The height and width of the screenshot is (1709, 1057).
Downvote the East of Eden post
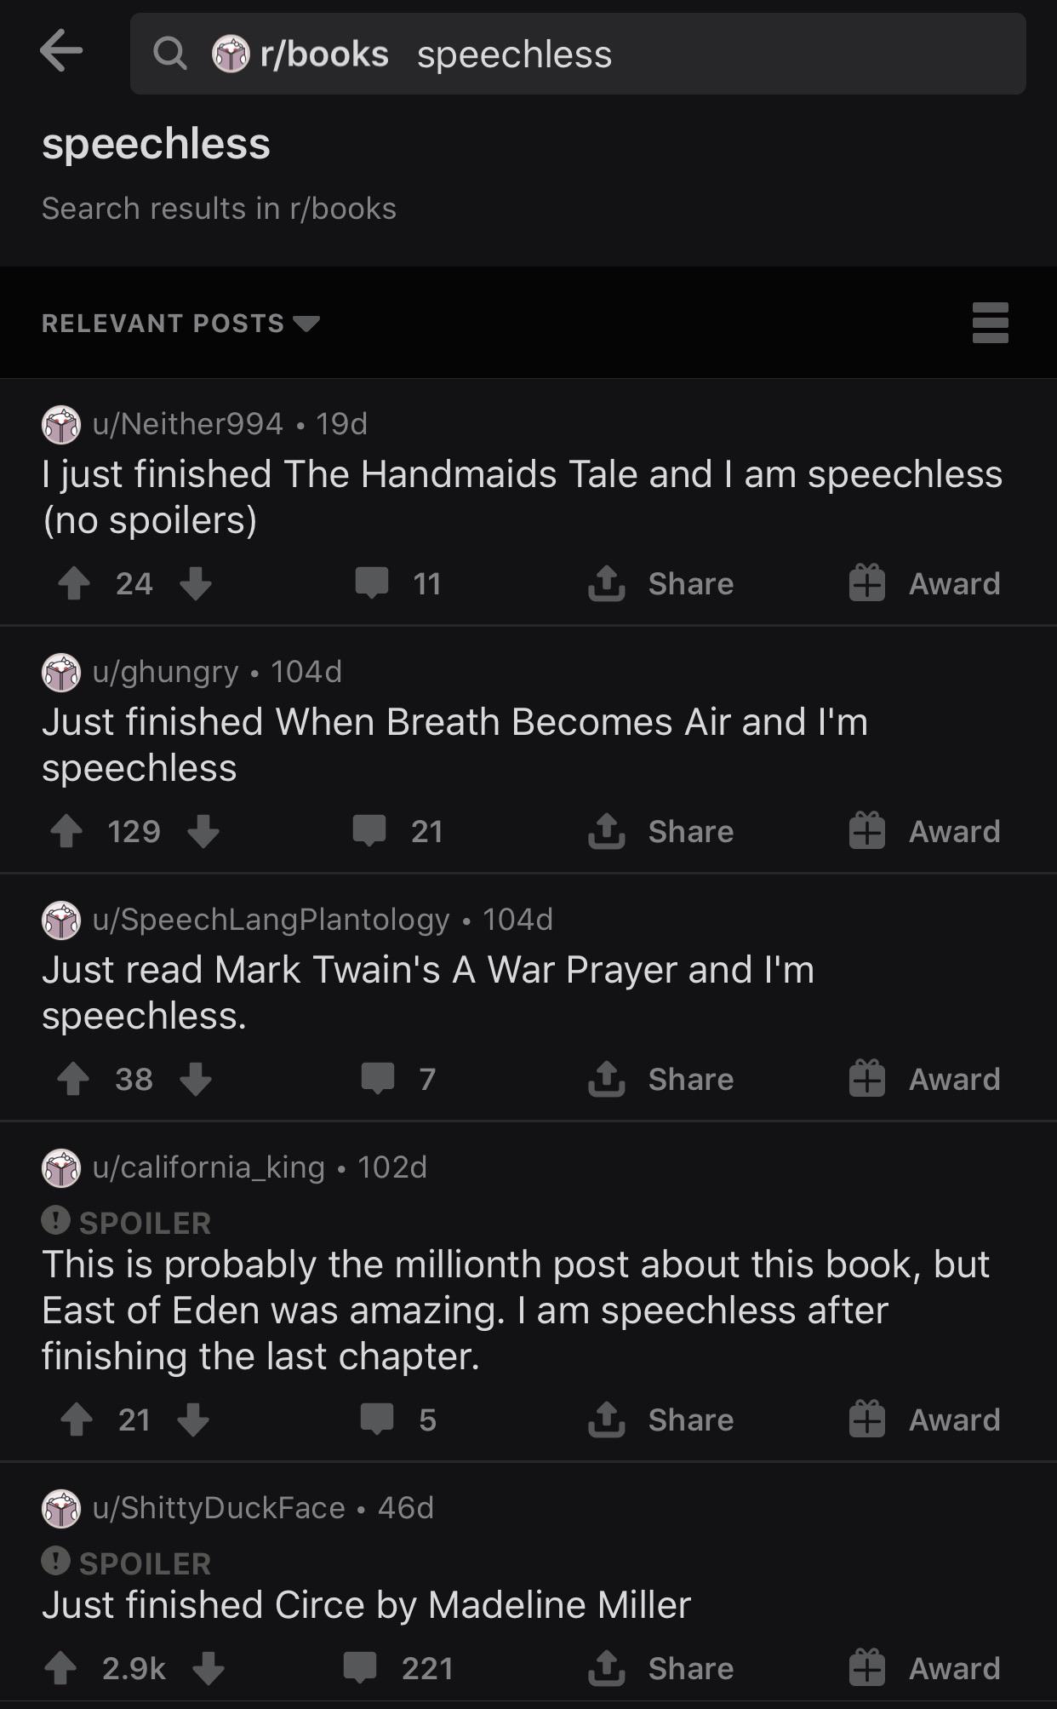coord(193,1419)
